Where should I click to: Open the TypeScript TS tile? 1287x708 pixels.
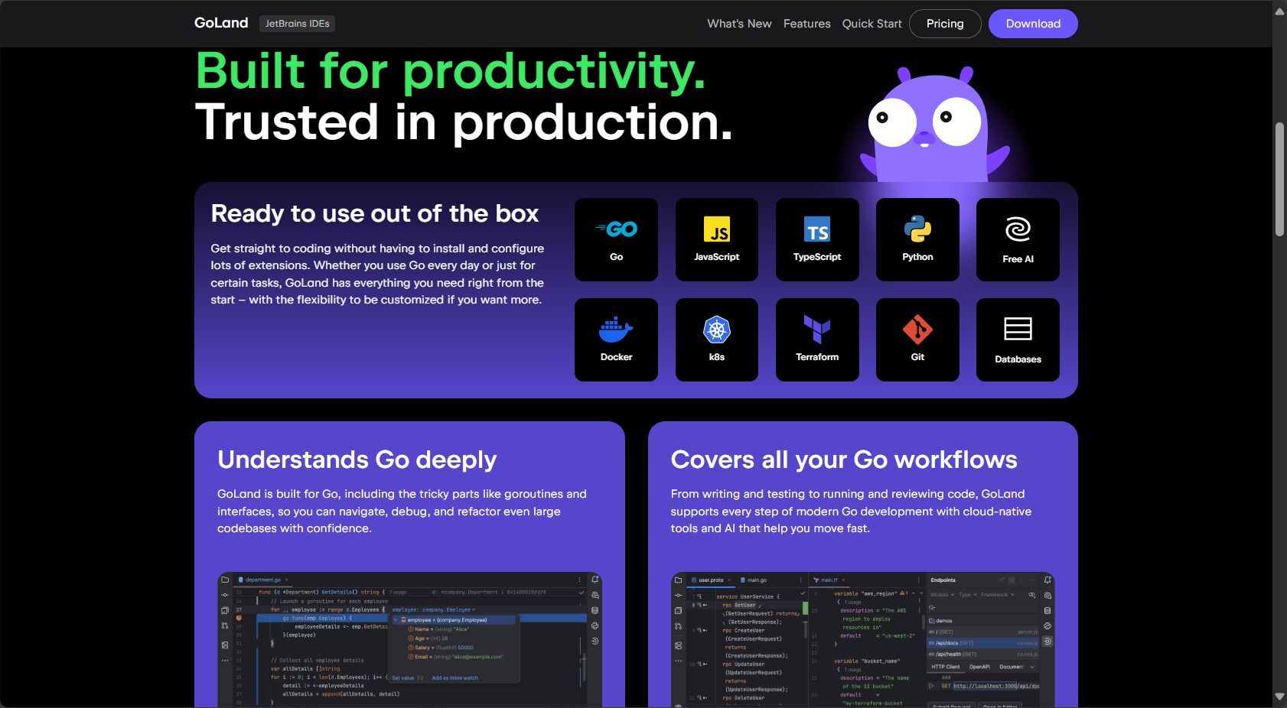pos(817,239)
